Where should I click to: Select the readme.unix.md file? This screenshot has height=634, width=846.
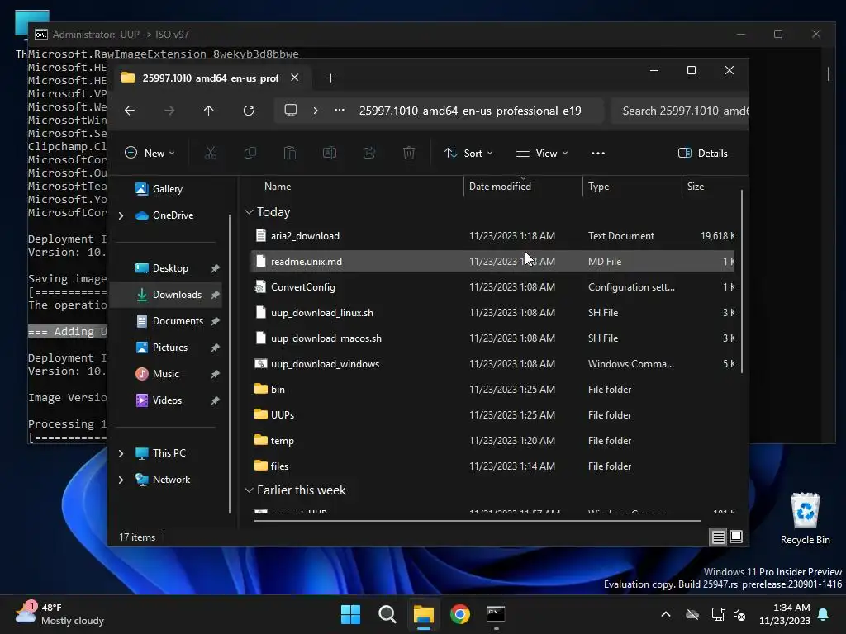(493, 262)
